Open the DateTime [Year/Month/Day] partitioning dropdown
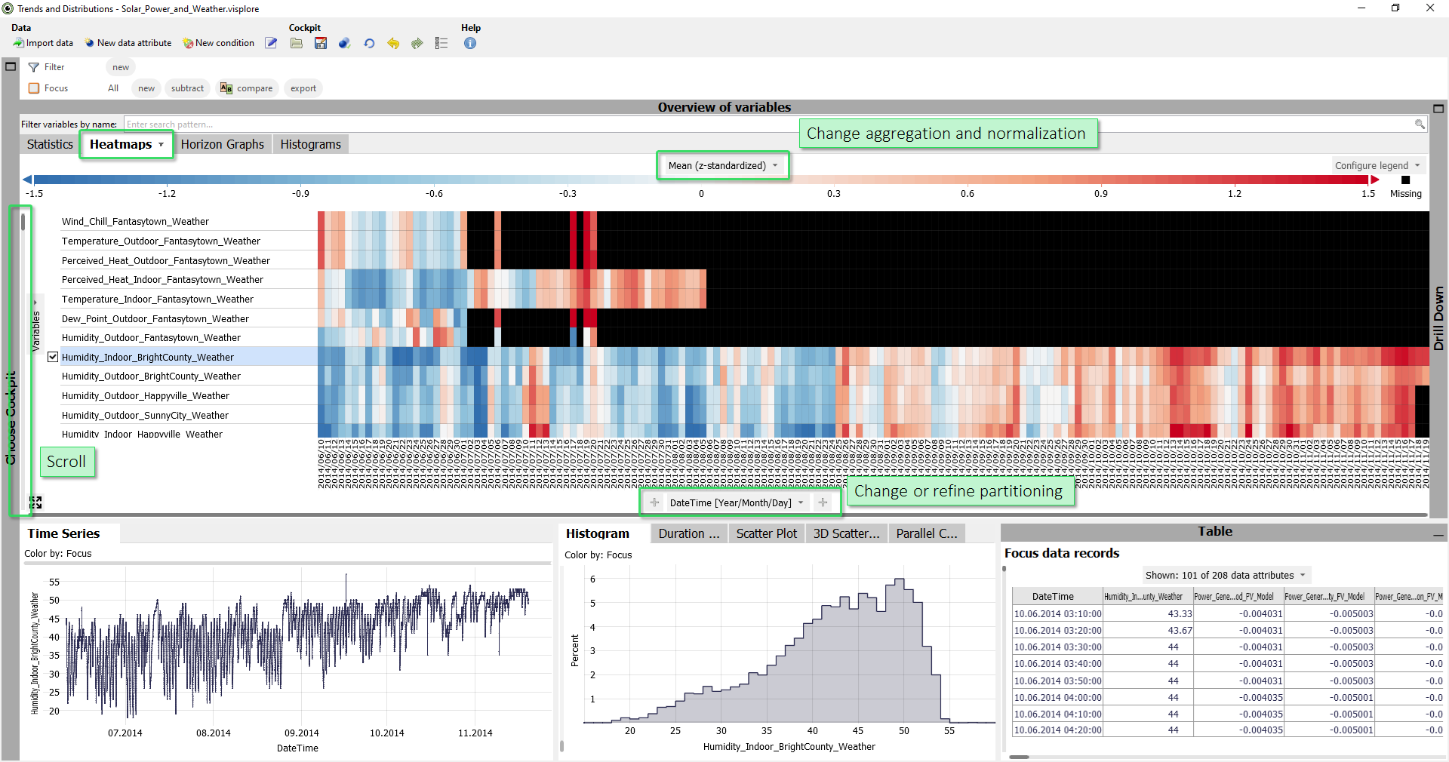 click(737, 502)
